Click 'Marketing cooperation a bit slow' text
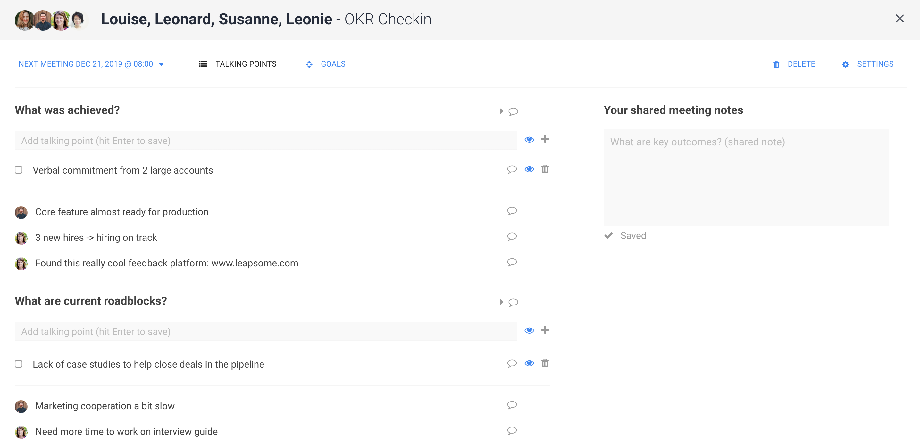This screenshot has width=920, height=447. click(105, 406)
